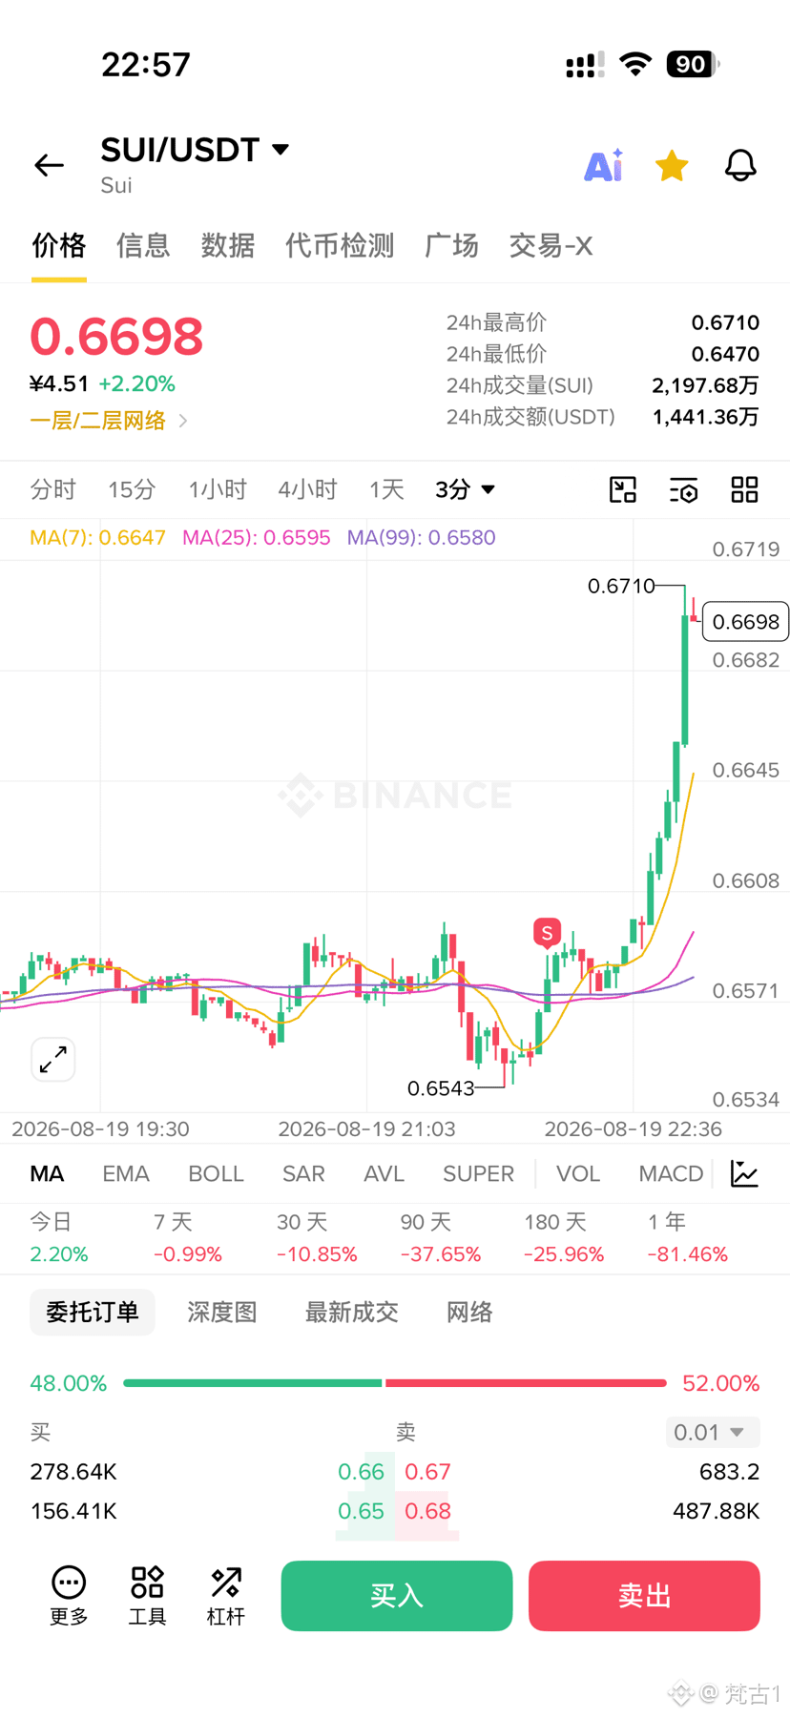Select the 网络 tab
The width and height of the screenshot is (790, 1718).
(469, 1313)
